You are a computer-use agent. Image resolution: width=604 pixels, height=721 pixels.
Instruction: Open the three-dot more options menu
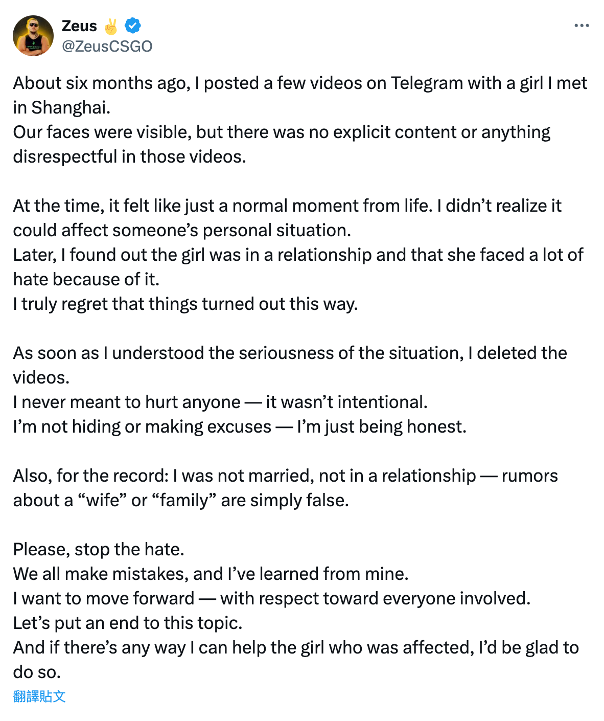pos(582,26)
